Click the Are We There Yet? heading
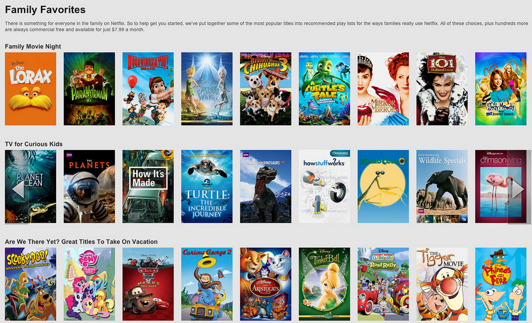 point(81,242)
